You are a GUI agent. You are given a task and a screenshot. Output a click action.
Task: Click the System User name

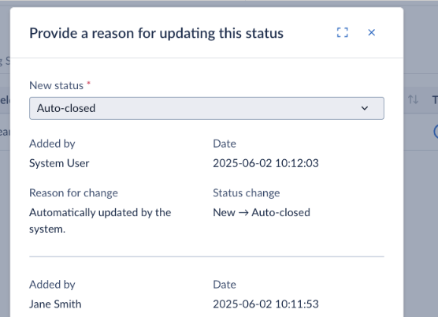point(59,163)
